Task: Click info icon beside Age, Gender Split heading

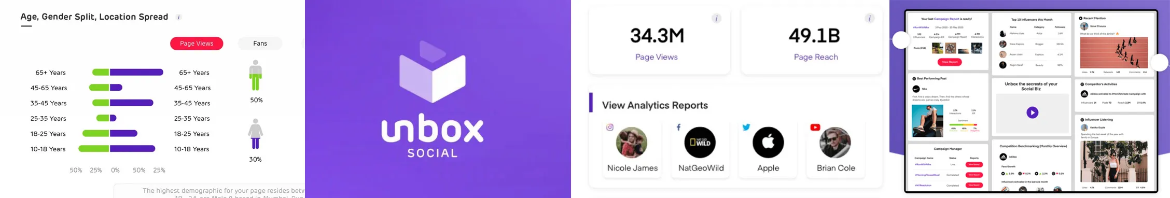Action: point(179,17)
